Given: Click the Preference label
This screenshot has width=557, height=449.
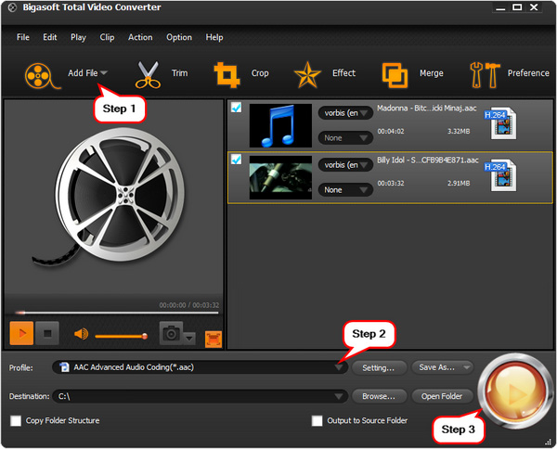Looking at the screenshot, I should tap(528, 73).
